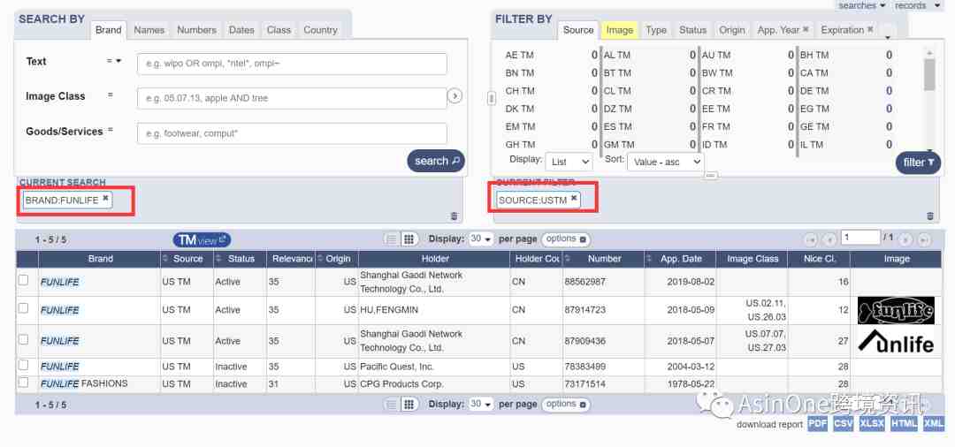
Task: Collapse the panel splitter handle between search and filter
Action: tap(492, 99)
